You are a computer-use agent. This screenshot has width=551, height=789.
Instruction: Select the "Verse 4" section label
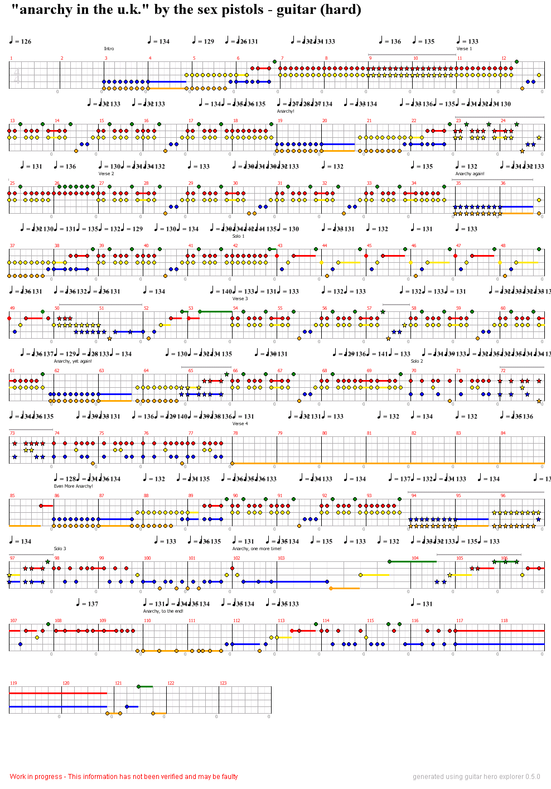240,424
